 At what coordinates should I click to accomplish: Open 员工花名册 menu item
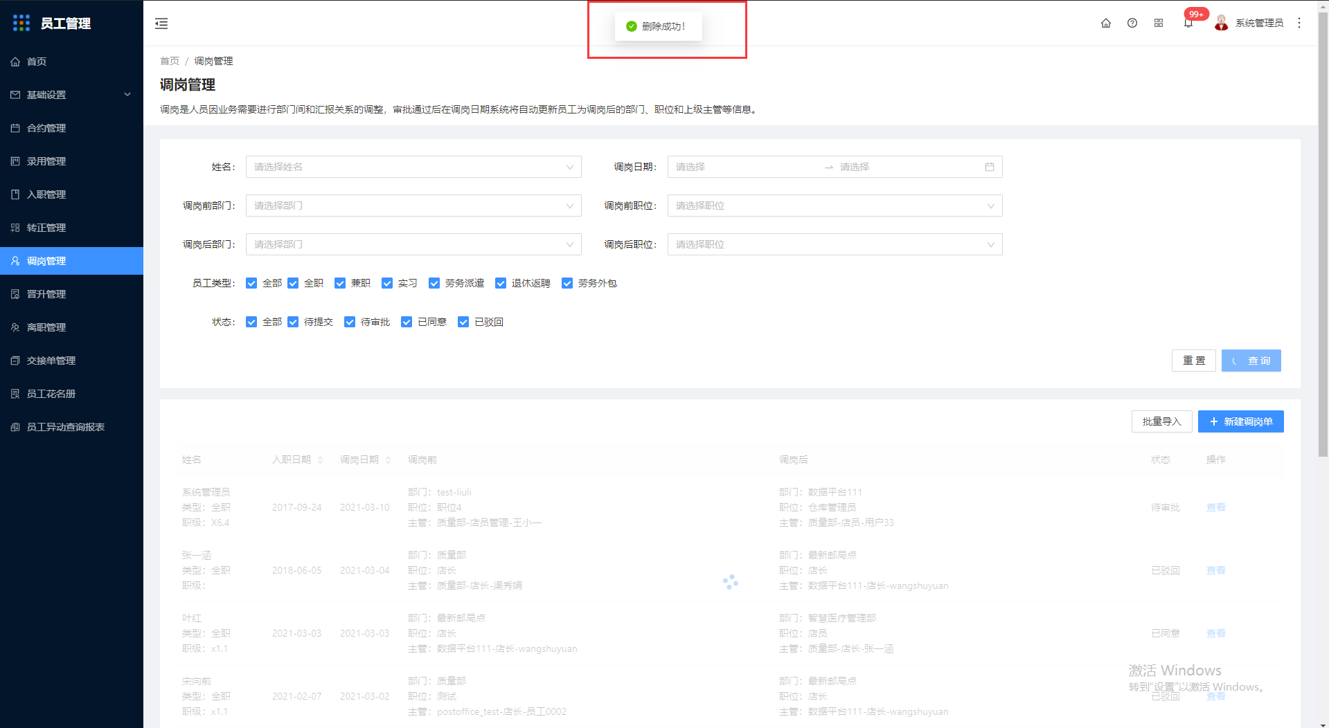point(71,394)
